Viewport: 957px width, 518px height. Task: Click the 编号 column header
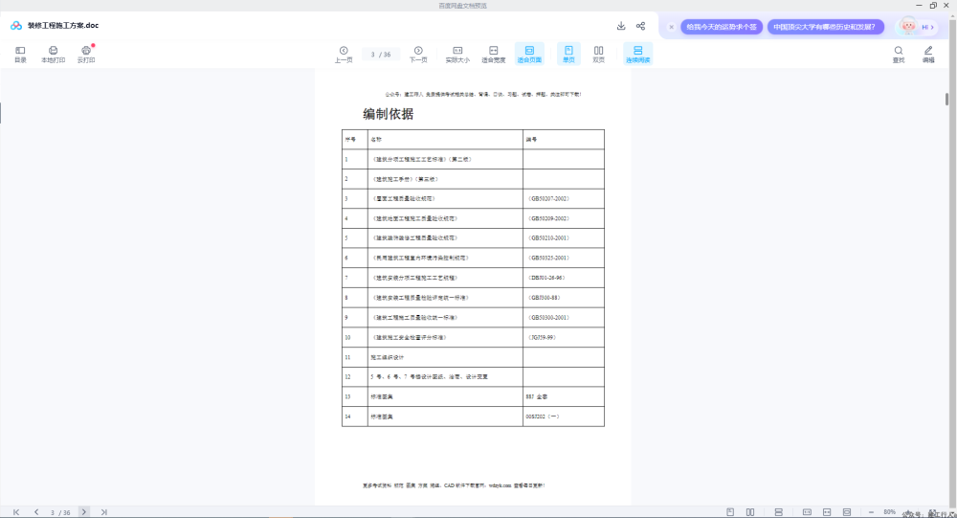(x=531, y=139)
